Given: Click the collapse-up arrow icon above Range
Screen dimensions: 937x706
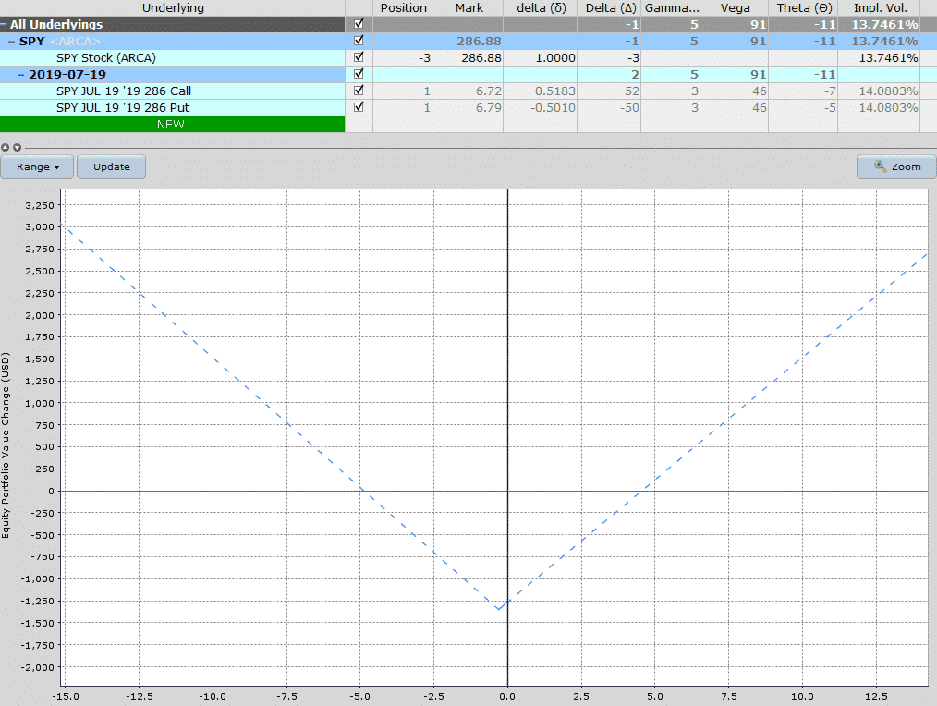Looking at the screenshot, I should [x=6, y=147].
